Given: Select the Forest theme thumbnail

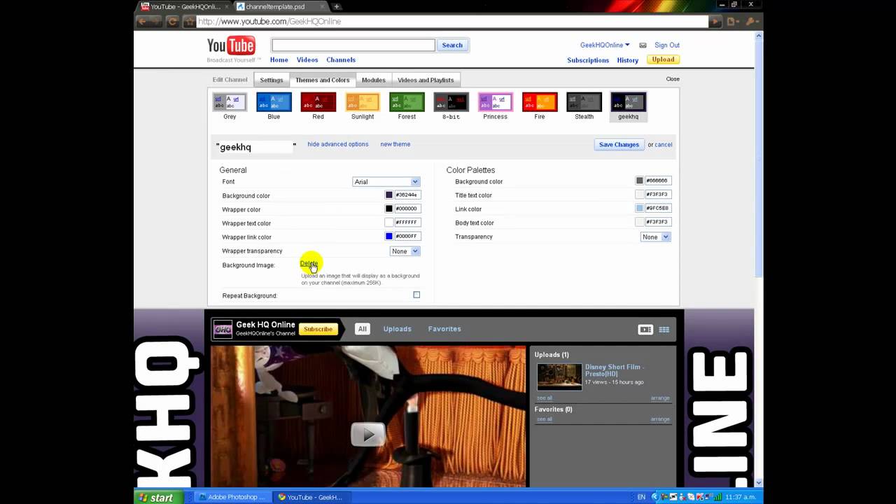Looking at the screenshot, I should (x=407, y=102).
